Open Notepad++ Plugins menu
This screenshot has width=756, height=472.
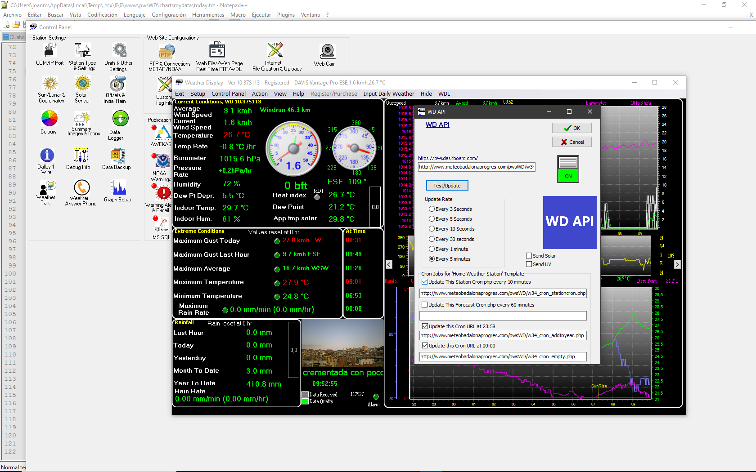point(286,15)
